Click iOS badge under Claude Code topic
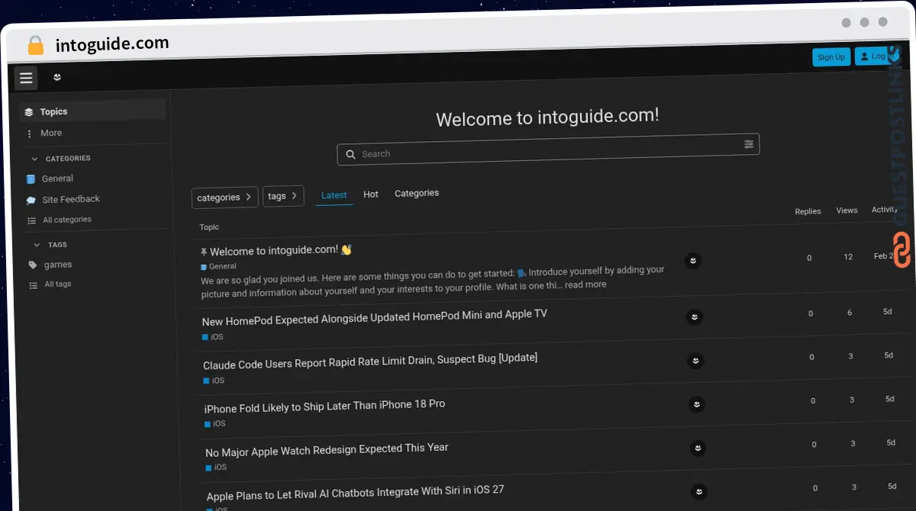Screen dimensions: 916x511 [214, 381]
